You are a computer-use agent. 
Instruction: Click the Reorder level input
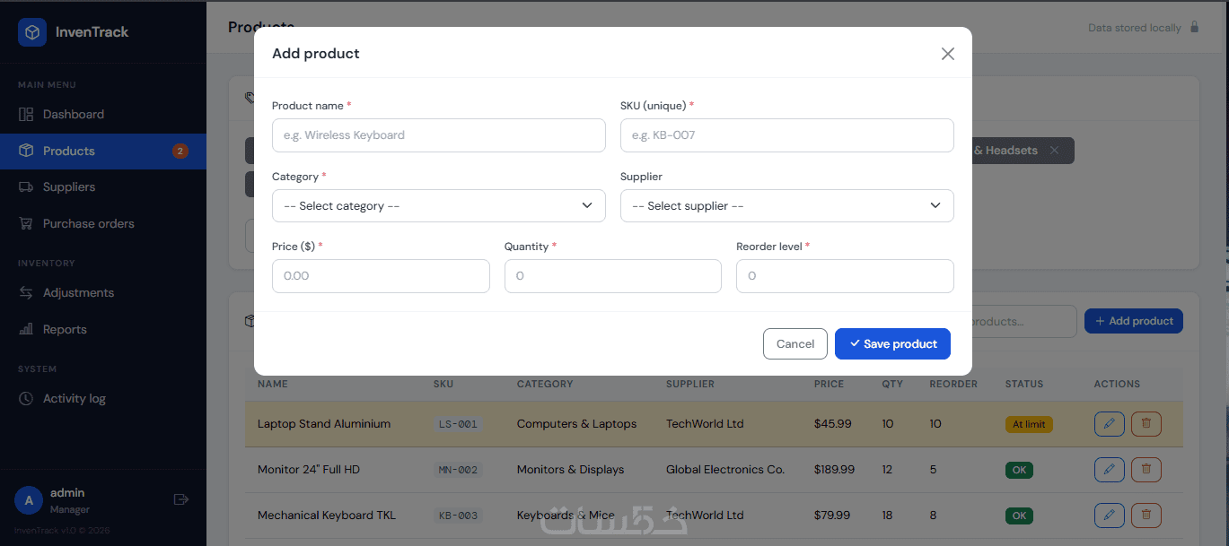[845, 276]
